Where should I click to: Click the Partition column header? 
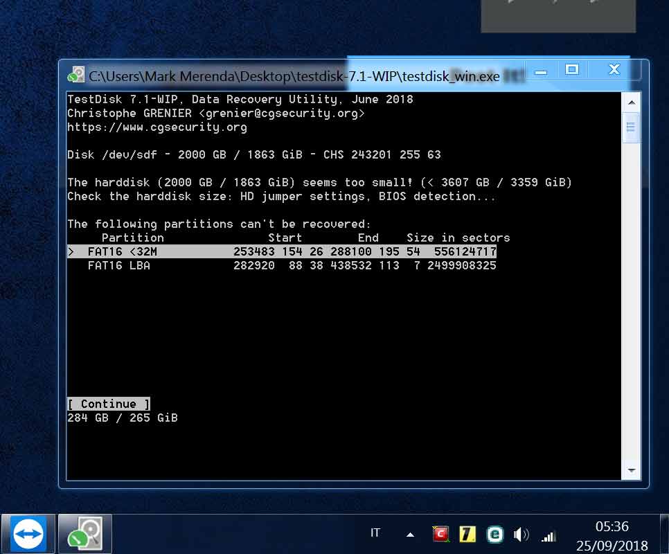(x=133, y=238)
